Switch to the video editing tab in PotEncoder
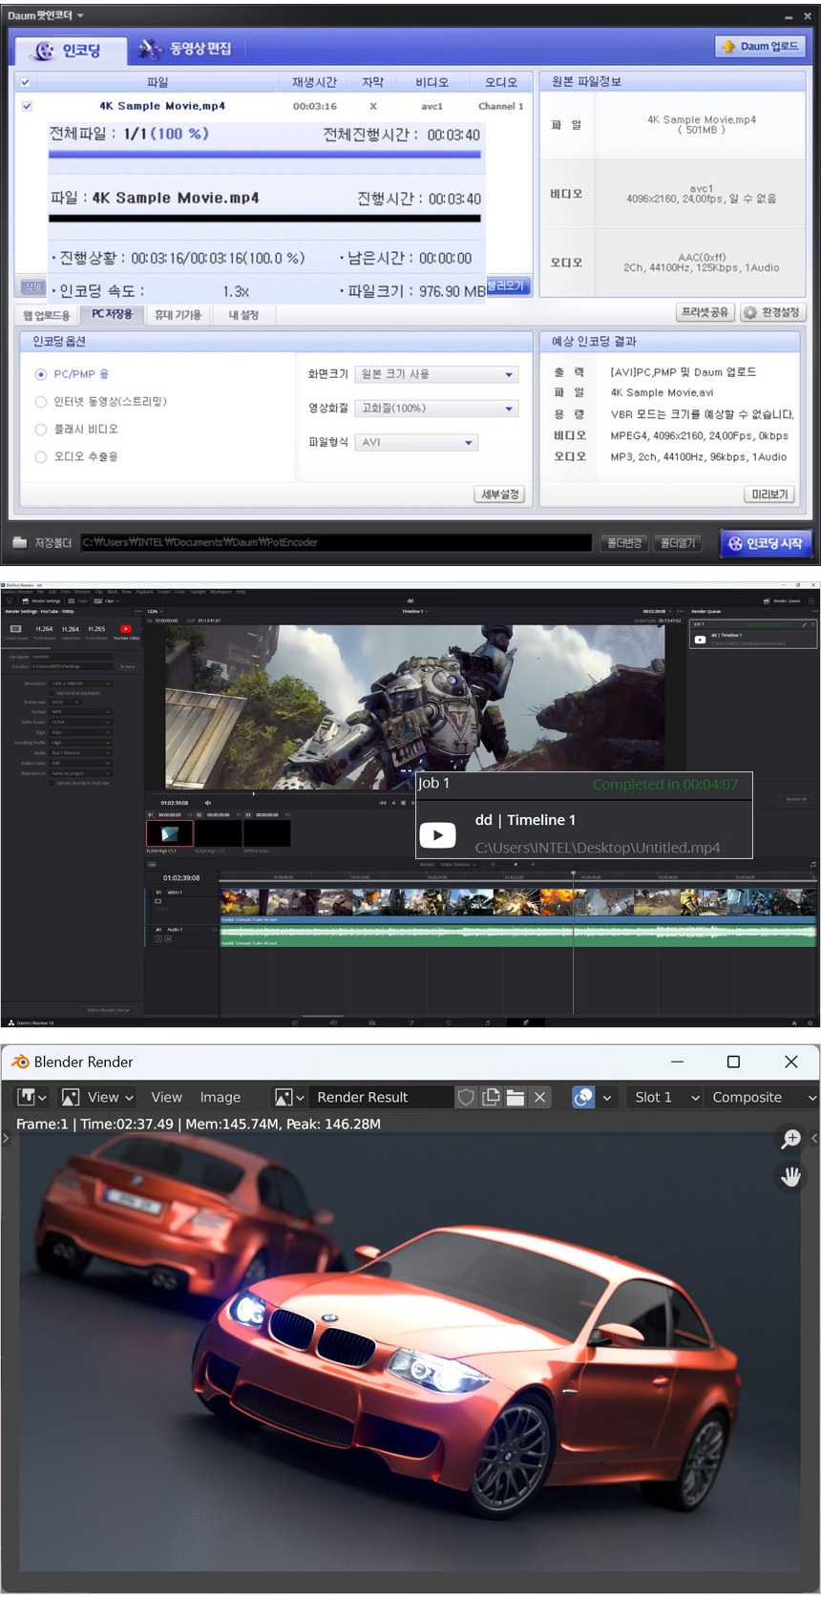This screenshot has height=1599, width=821. tap(185, 49)
